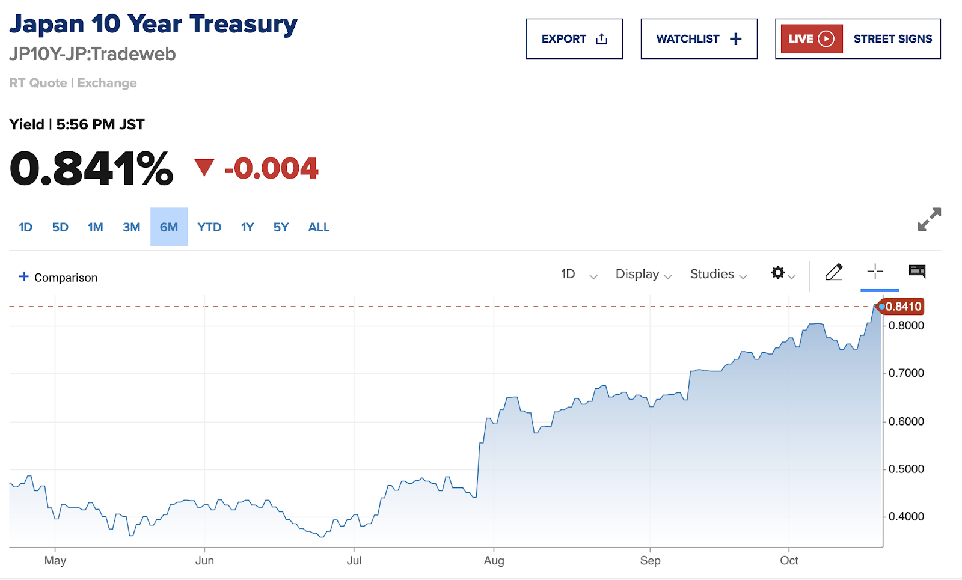
Task: Click the fullscreen expand arrows icon
Action: (x=929, y=219)
